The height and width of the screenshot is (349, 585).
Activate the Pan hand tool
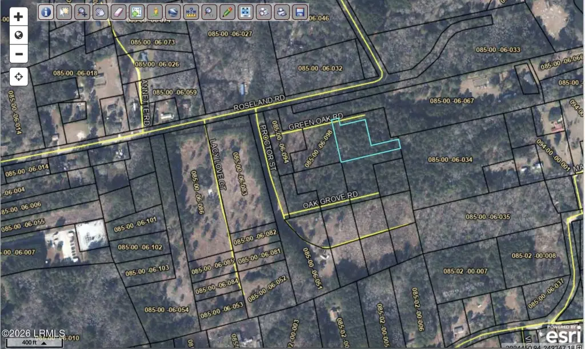100,11
